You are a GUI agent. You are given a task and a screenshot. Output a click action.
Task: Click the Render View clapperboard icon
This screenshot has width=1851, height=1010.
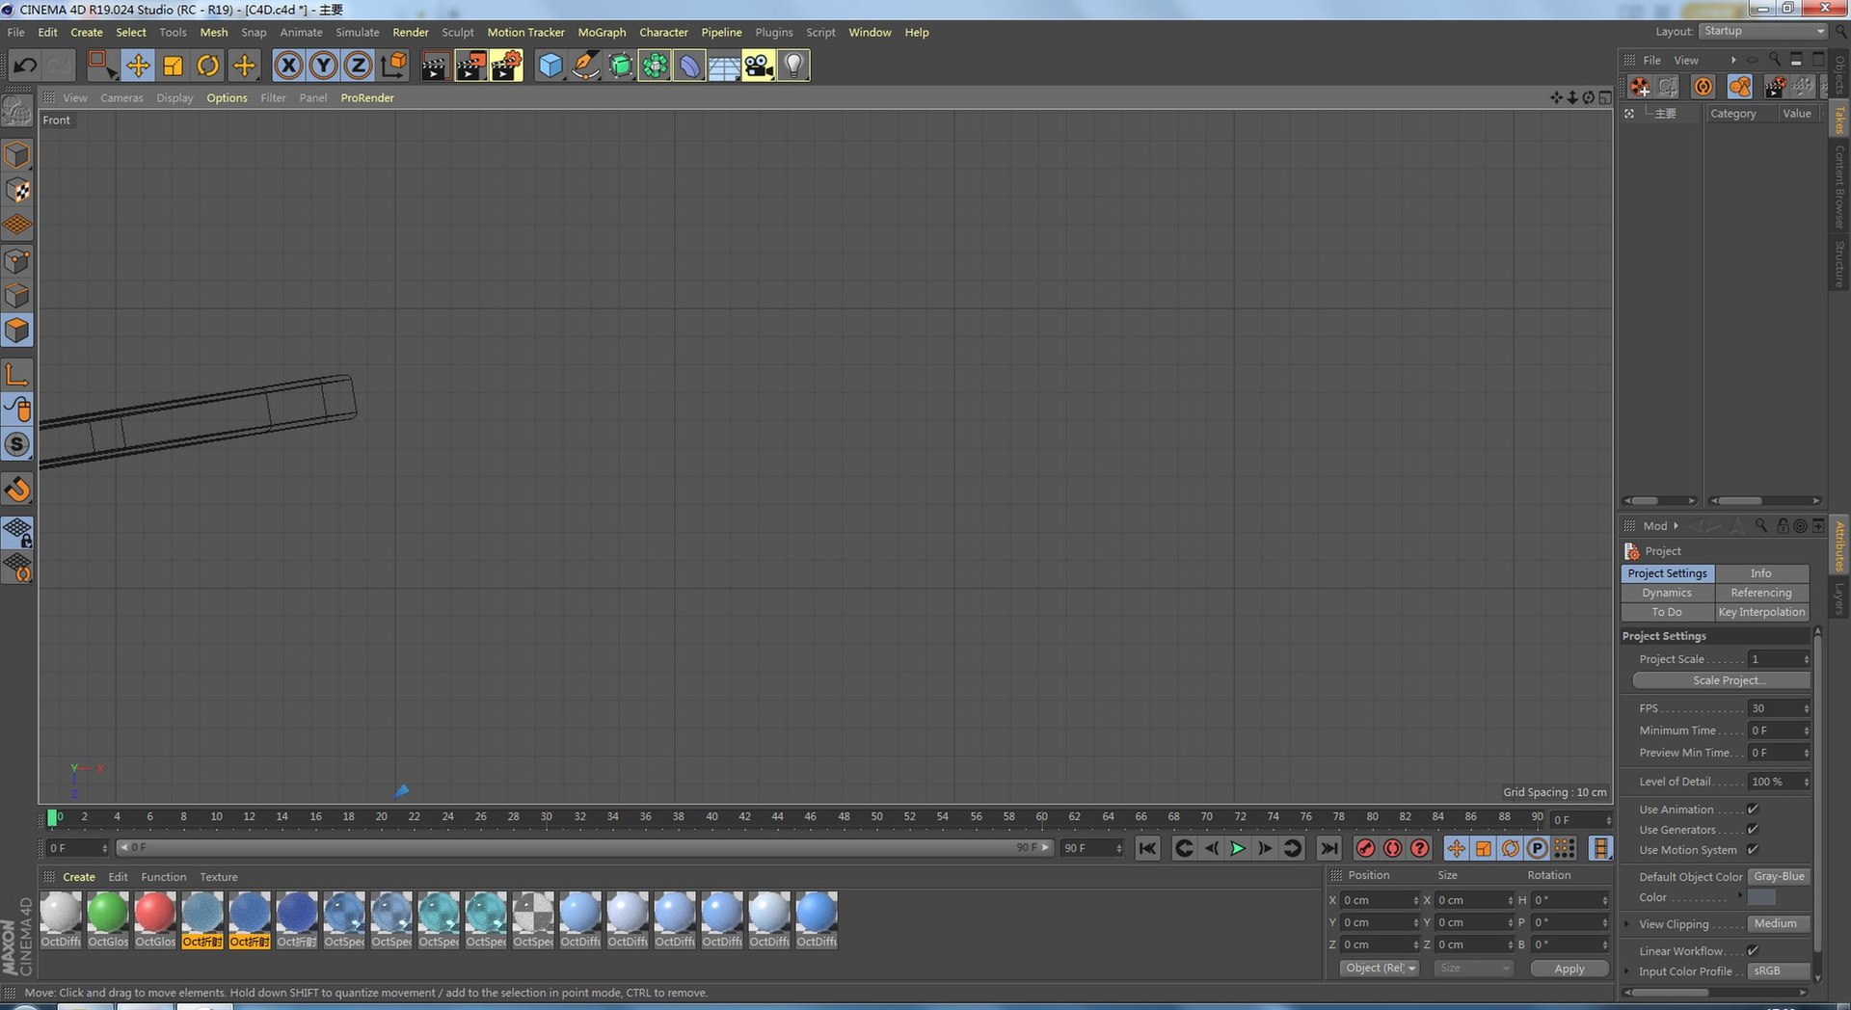tap(435, 66)
